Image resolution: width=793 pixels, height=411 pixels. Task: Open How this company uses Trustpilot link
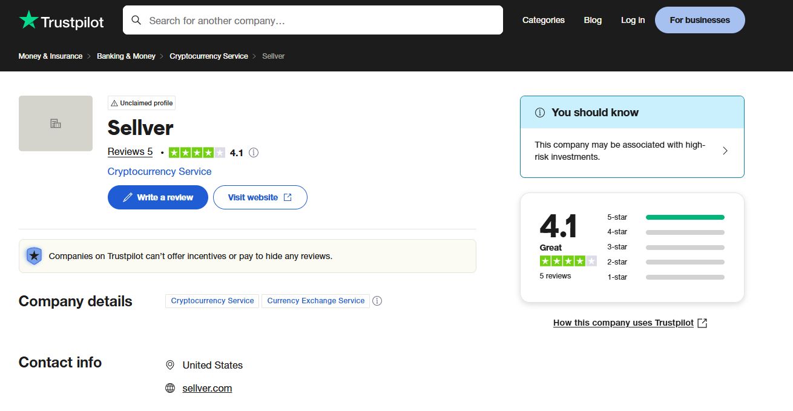[x=624, y=323]
